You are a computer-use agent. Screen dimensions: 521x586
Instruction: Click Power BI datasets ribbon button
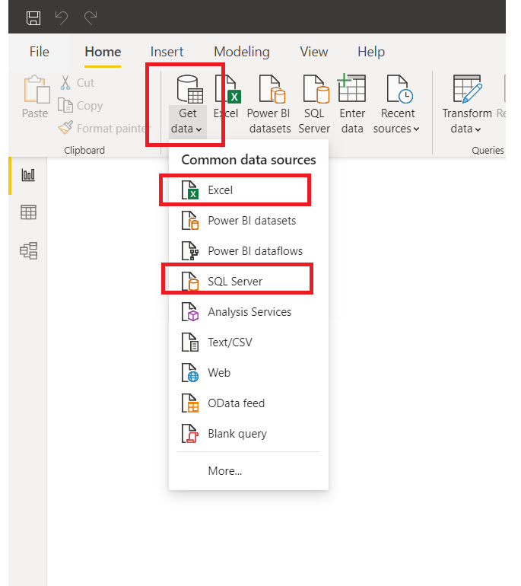point(269,105)
